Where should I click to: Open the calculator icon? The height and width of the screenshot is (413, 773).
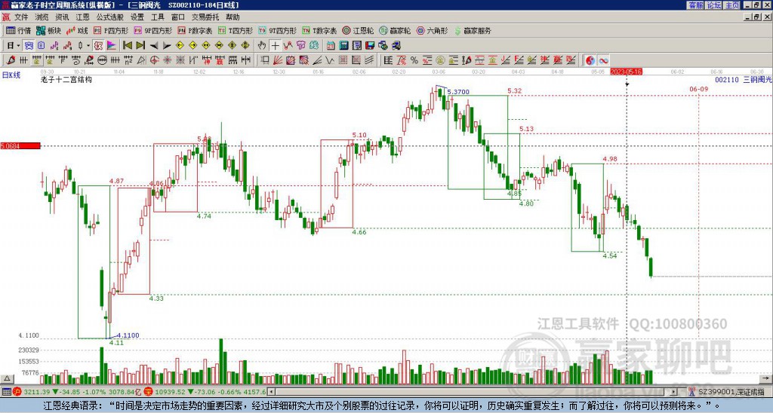[x=343, y=46]
